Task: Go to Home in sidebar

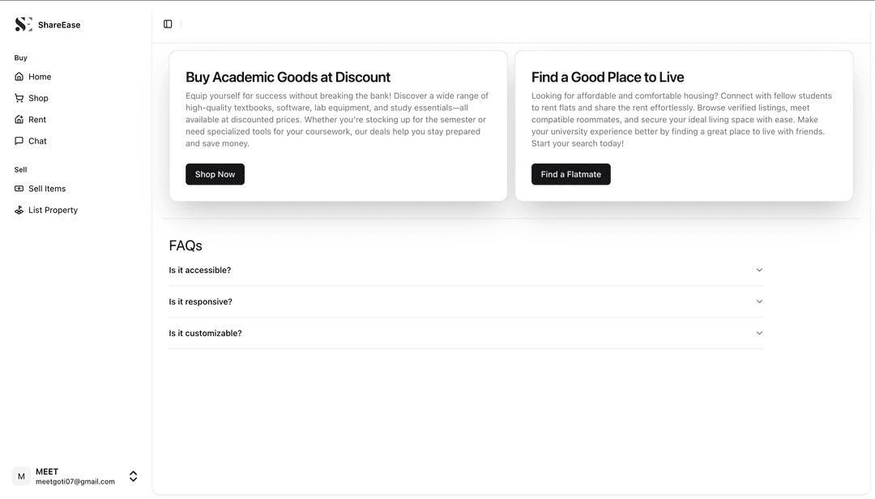Action: [x=40, y=77]
